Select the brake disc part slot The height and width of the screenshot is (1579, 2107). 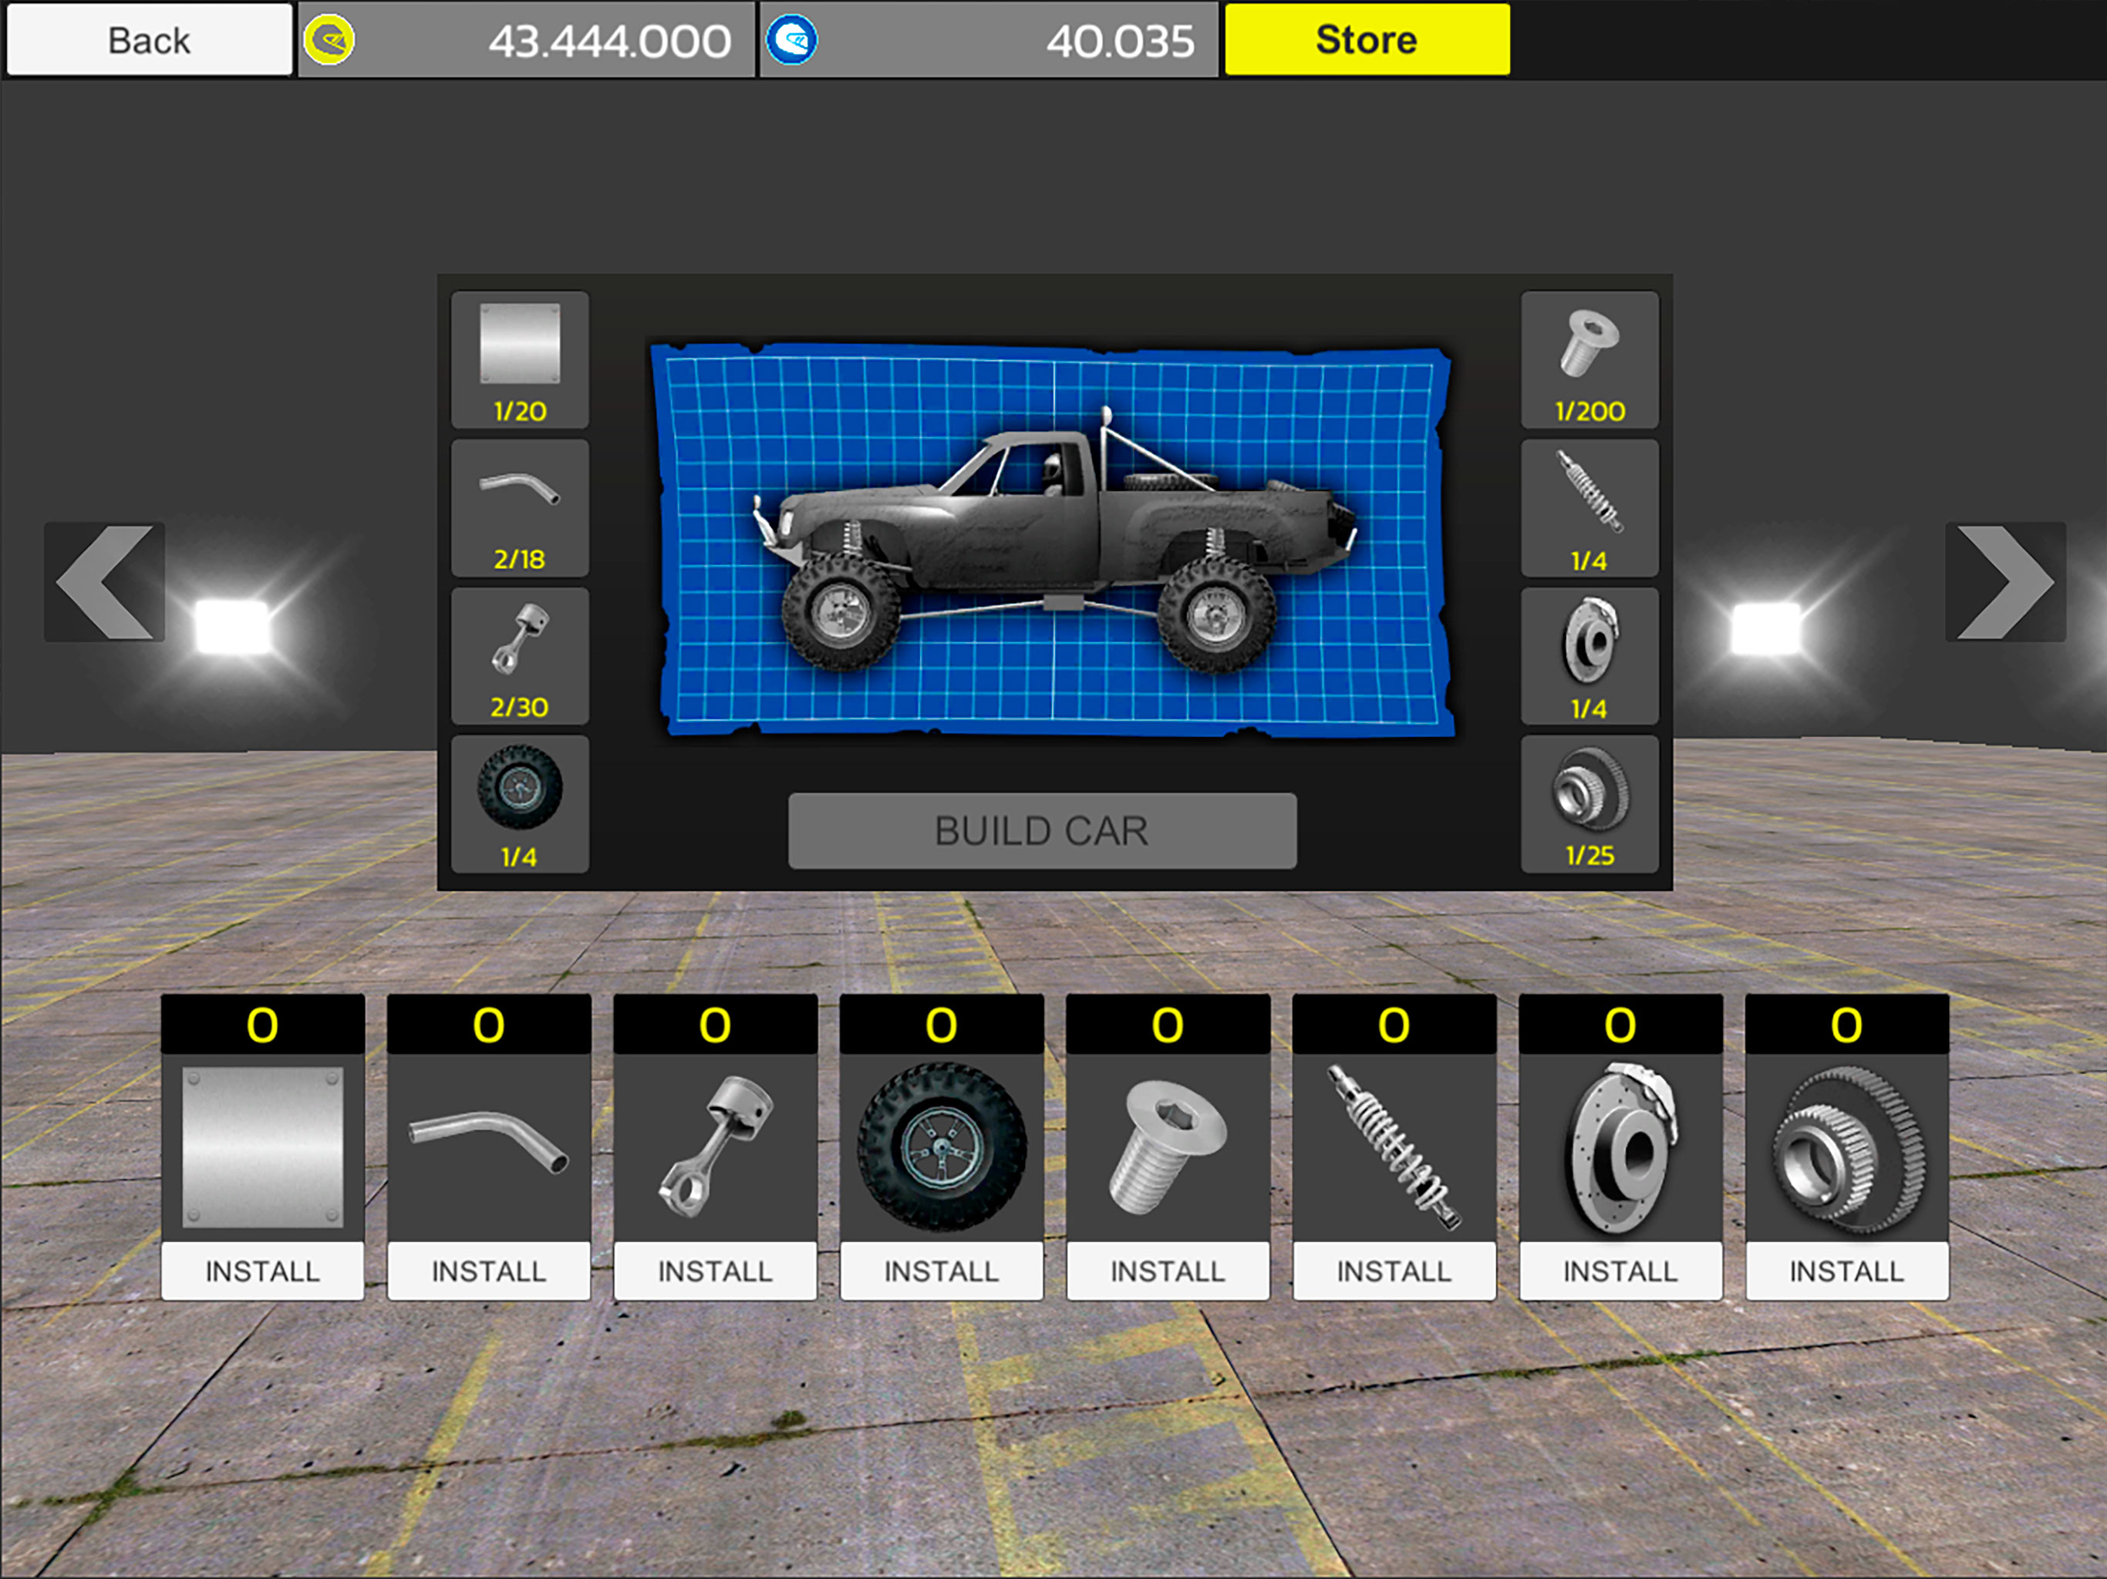click(1589, 656)
